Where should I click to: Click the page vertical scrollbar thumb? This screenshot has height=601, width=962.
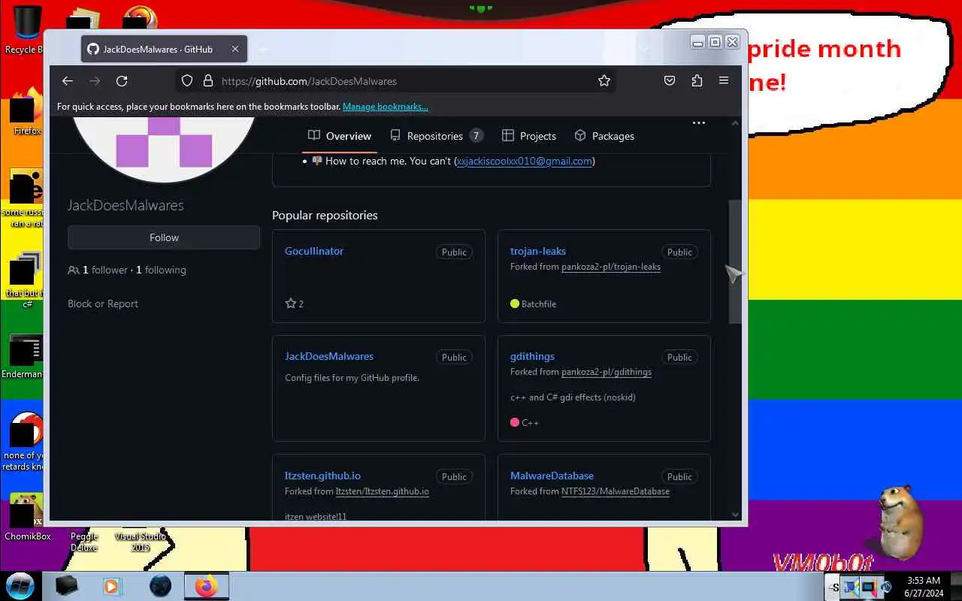pos(735,261)
